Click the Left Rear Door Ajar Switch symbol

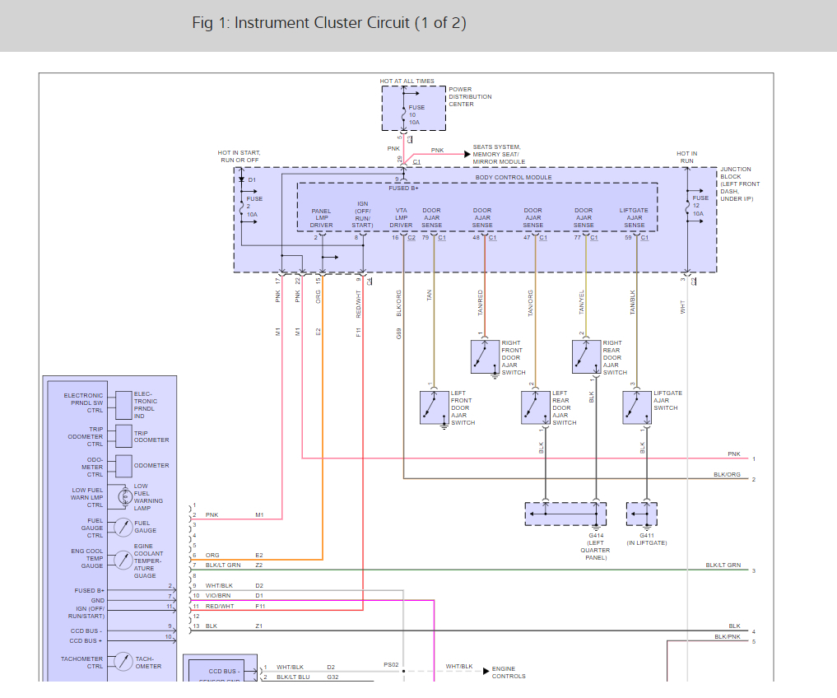point(536,408)
